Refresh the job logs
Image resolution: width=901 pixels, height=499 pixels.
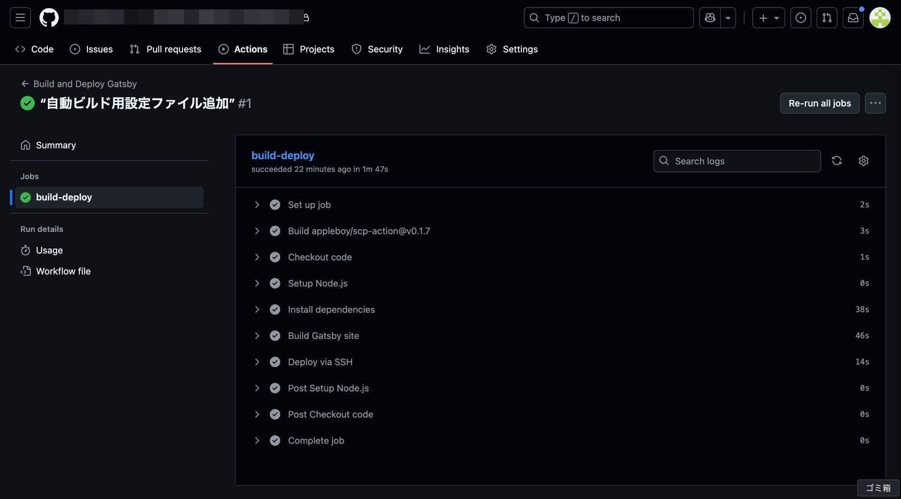(837, 161)
